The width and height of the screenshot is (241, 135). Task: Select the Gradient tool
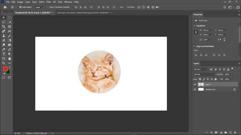click(x=9, y=40)
